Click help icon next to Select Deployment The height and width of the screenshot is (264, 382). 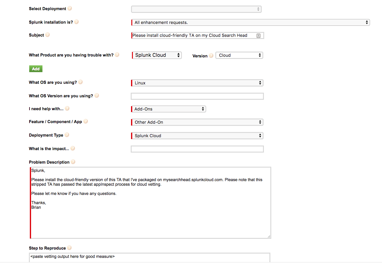click(70, 8)
